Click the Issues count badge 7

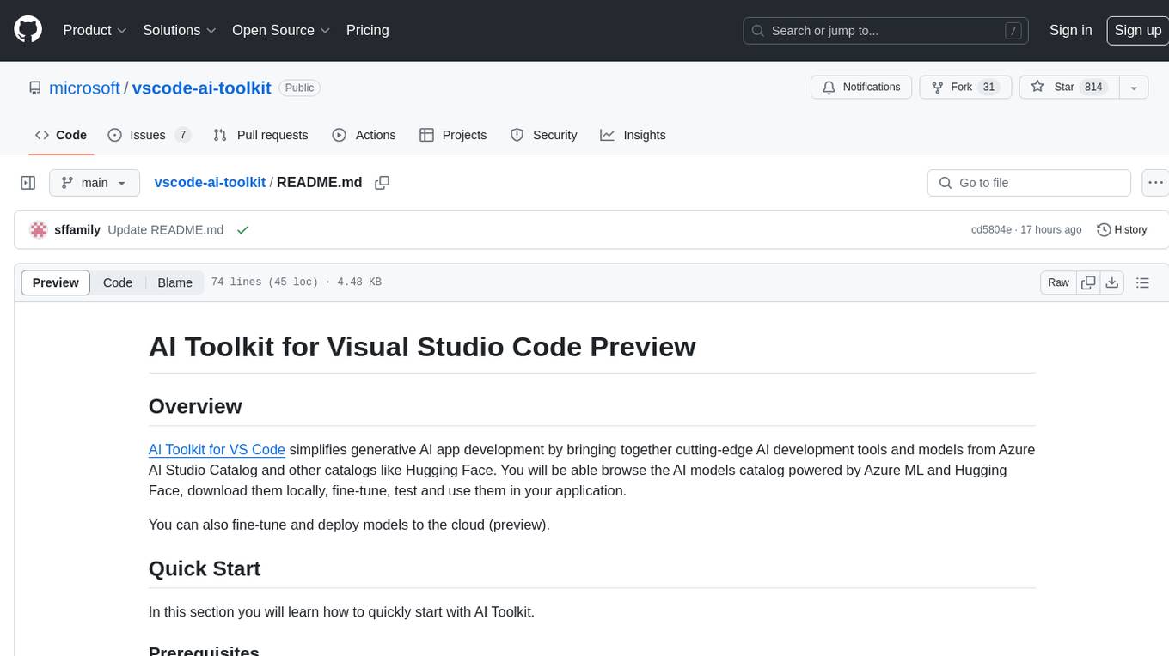[182, 135]
